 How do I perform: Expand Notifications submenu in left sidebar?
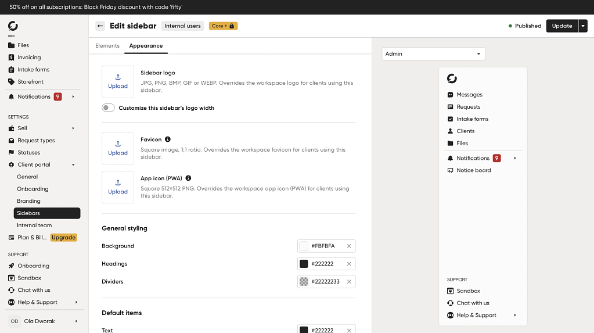tap(73, 96)
